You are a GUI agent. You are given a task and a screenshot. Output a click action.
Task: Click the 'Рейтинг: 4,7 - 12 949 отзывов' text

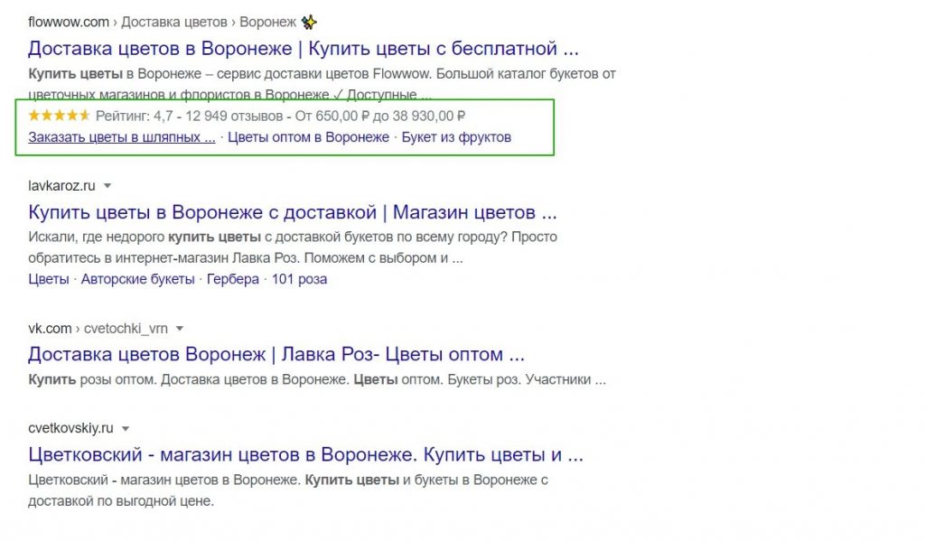(189, 117)
